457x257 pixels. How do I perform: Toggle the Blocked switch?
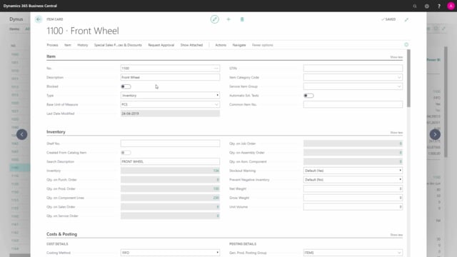pos(126,86)
